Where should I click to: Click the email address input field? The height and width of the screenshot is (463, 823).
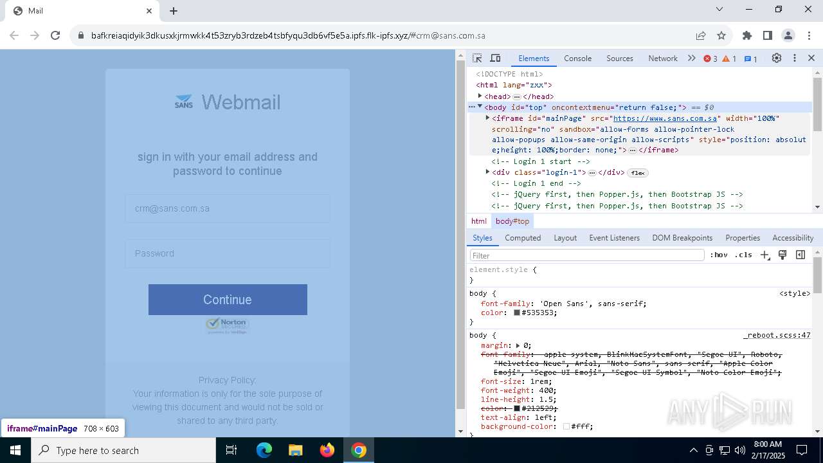(228, 208)
